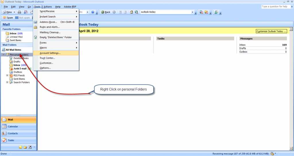Open the File menu
Image resolution: width=294 pixels, height=156 pixels.
click(6, 7)
